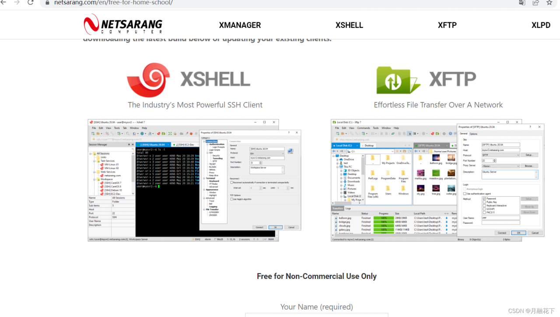Click the help question mark in Xshell Properties dialog
The image size is (560, 317).
coord(288,132)
